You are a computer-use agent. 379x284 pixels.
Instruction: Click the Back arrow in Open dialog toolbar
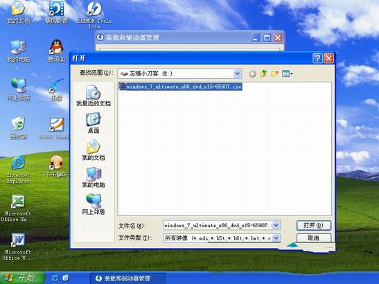click(253, 73)
